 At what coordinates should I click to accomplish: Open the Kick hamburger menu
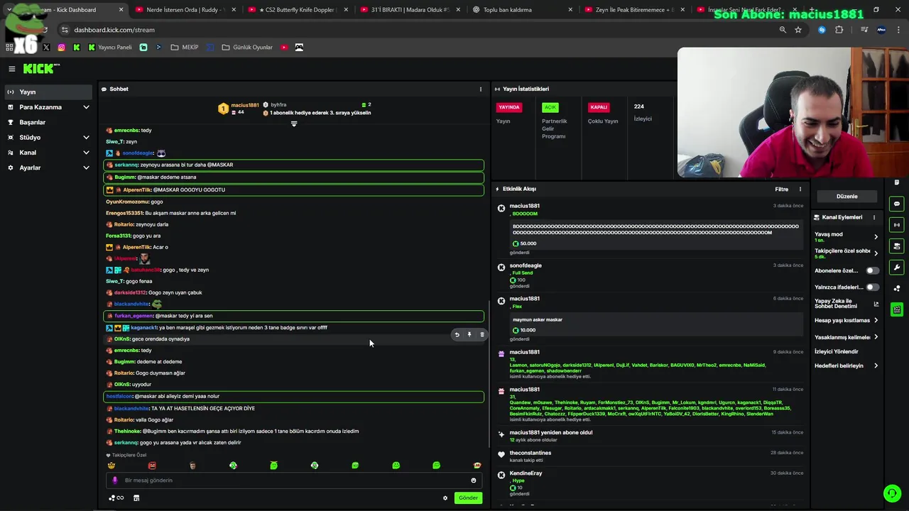[12, 69]
